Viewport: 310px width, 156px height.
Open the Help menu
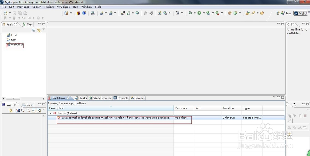tap(98, 7)
